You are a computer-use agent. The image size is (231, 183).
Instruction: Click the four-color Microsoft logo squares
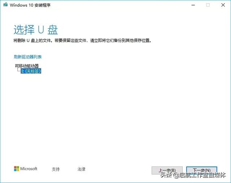point(17,169)
